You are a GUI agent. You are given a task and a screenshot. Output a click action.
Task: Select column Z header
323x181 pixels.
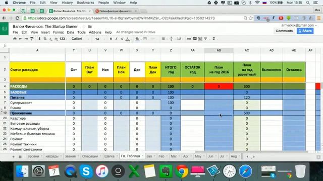(x=171, y=50)
